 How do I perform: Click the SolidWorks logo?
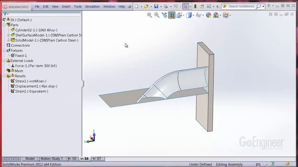click(x=16, y=7)
